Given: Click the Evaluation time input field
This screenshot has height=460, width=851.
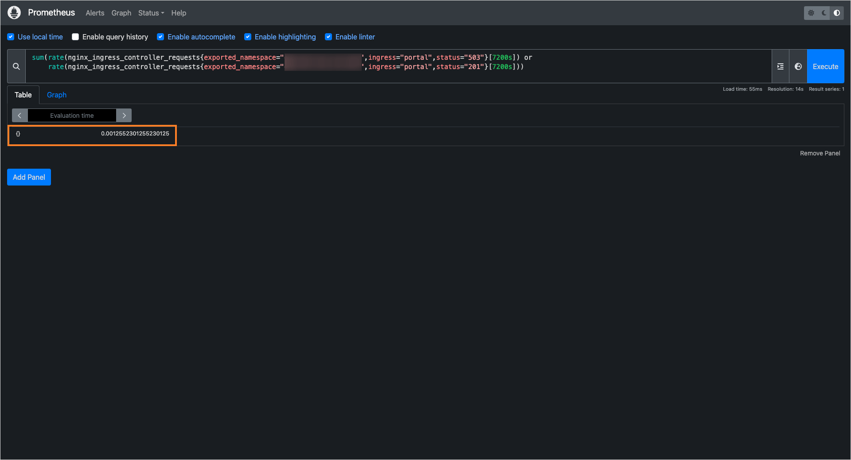Looking at the screenshot, I should (x=72, y=115).
